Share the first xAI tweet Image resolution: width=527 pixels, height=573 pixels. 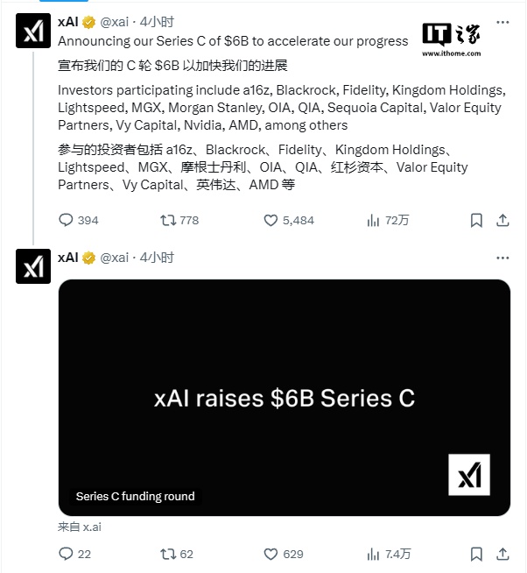[503, 220]
